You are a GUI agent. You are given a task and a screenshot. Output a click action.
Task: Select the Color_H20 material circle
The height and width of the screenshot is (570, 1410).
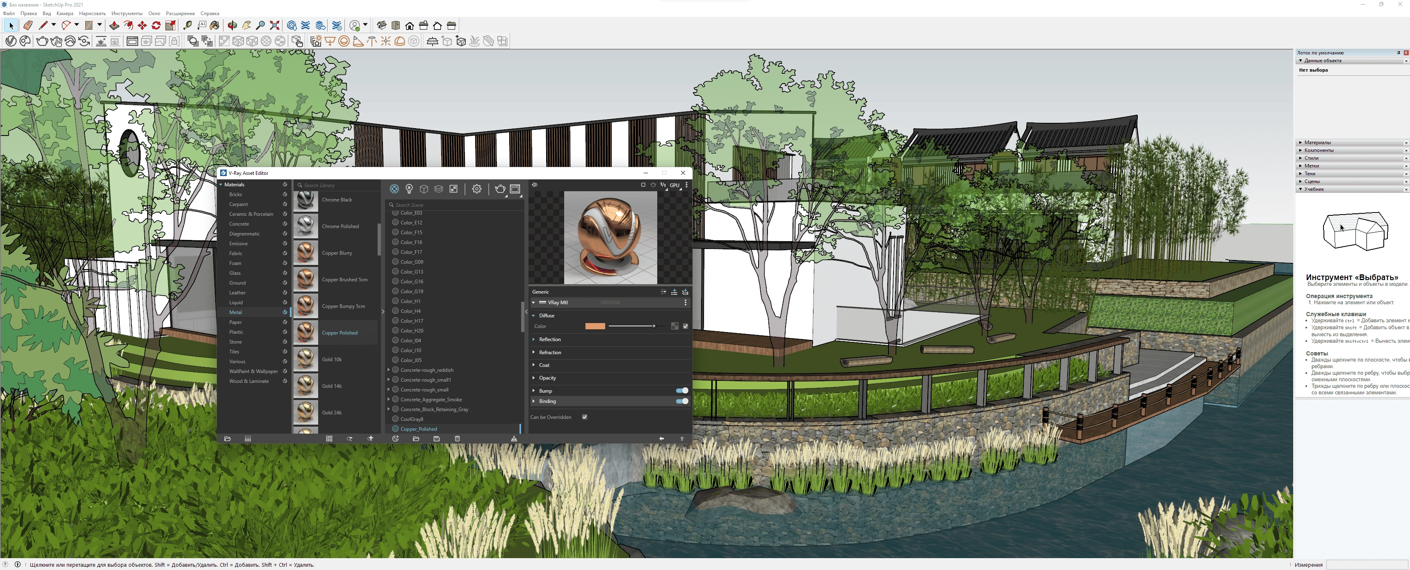[395, 330]
